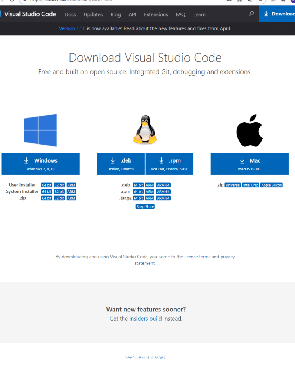This screenshot has height=369, width=295.
Task: Download the .rpm package for Red Hat
Action: tap(169, 164)
